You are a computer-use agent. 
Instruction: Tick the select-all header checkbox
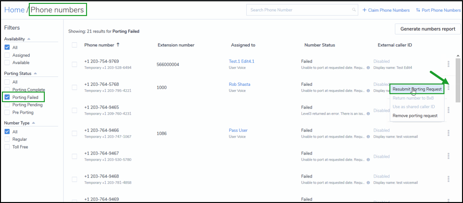coord(75,45)
